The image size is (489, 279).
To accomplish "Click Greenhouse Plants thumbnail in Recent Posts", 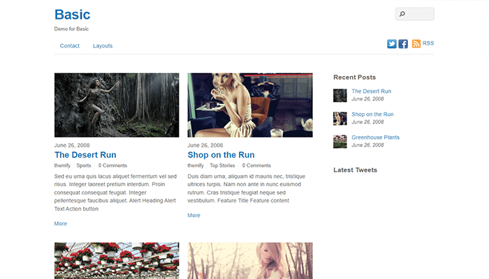I will tap(340, 142).
